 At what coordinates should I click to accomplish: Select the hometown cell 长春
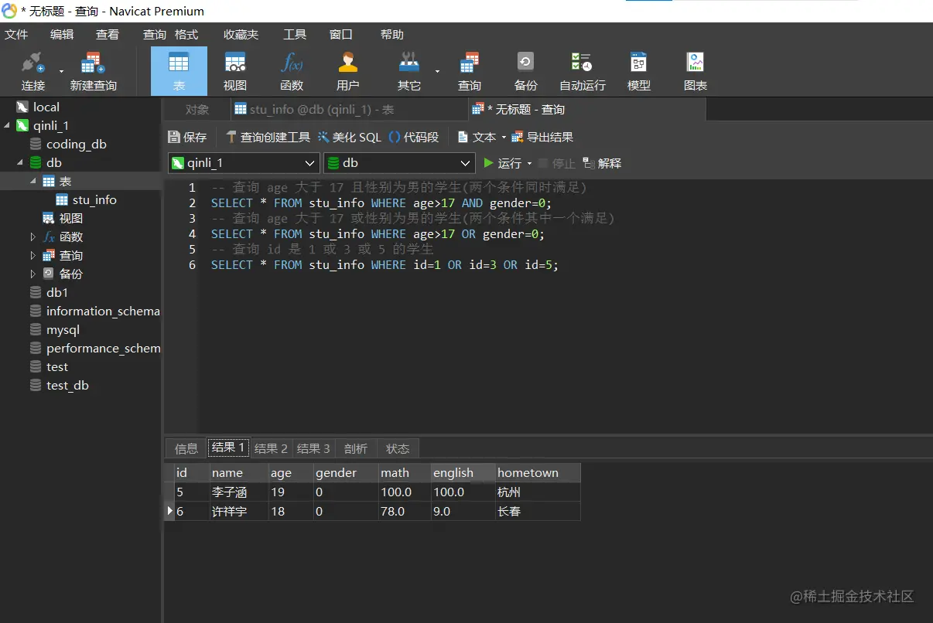[538, 512]
